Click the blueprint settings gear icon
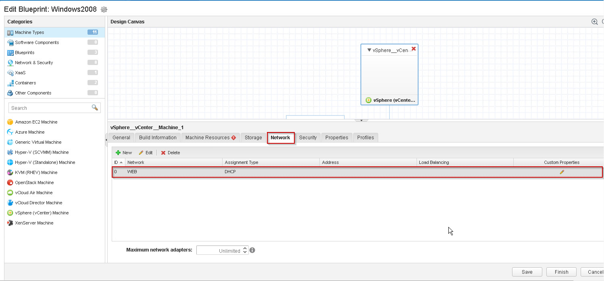The height and width of the screenshot is (281, 604). (104, 10)
